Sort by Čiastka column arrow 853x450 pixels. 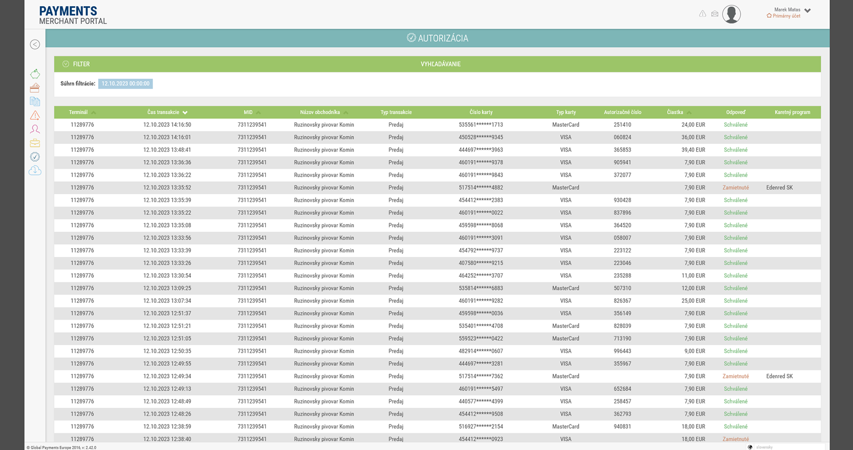tap(689, 112)
